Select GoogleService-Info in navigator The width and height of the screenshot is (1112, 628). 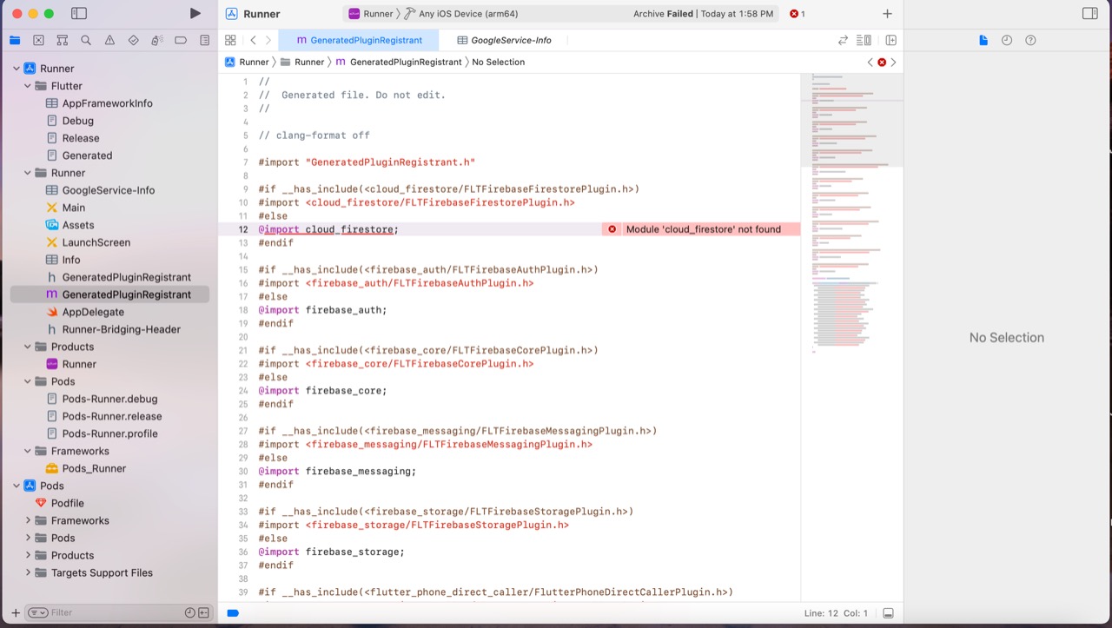point(108,190)
